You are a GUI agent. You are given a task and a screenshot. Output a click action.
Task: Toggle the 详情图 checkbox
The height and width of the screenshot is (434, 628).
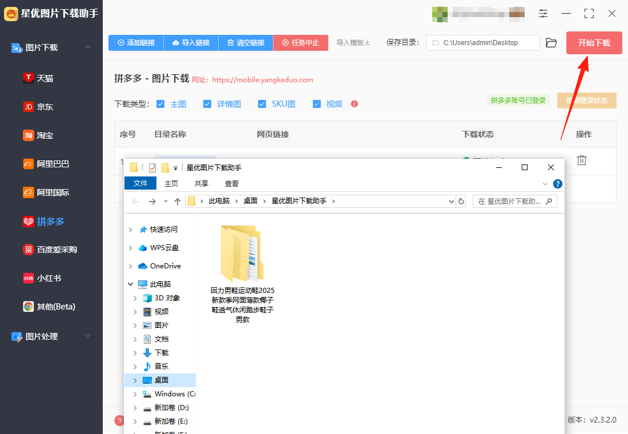[x=207, y=104]
